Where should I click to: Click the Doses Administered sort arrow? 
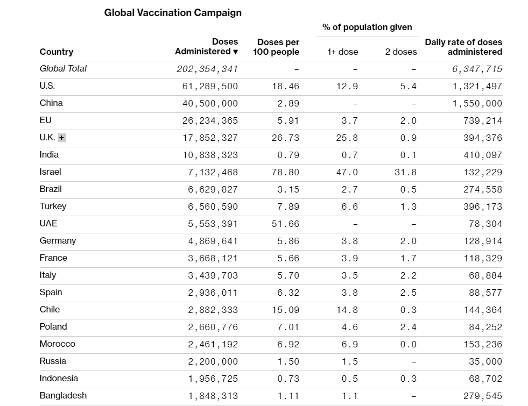(x=235, y=52)
